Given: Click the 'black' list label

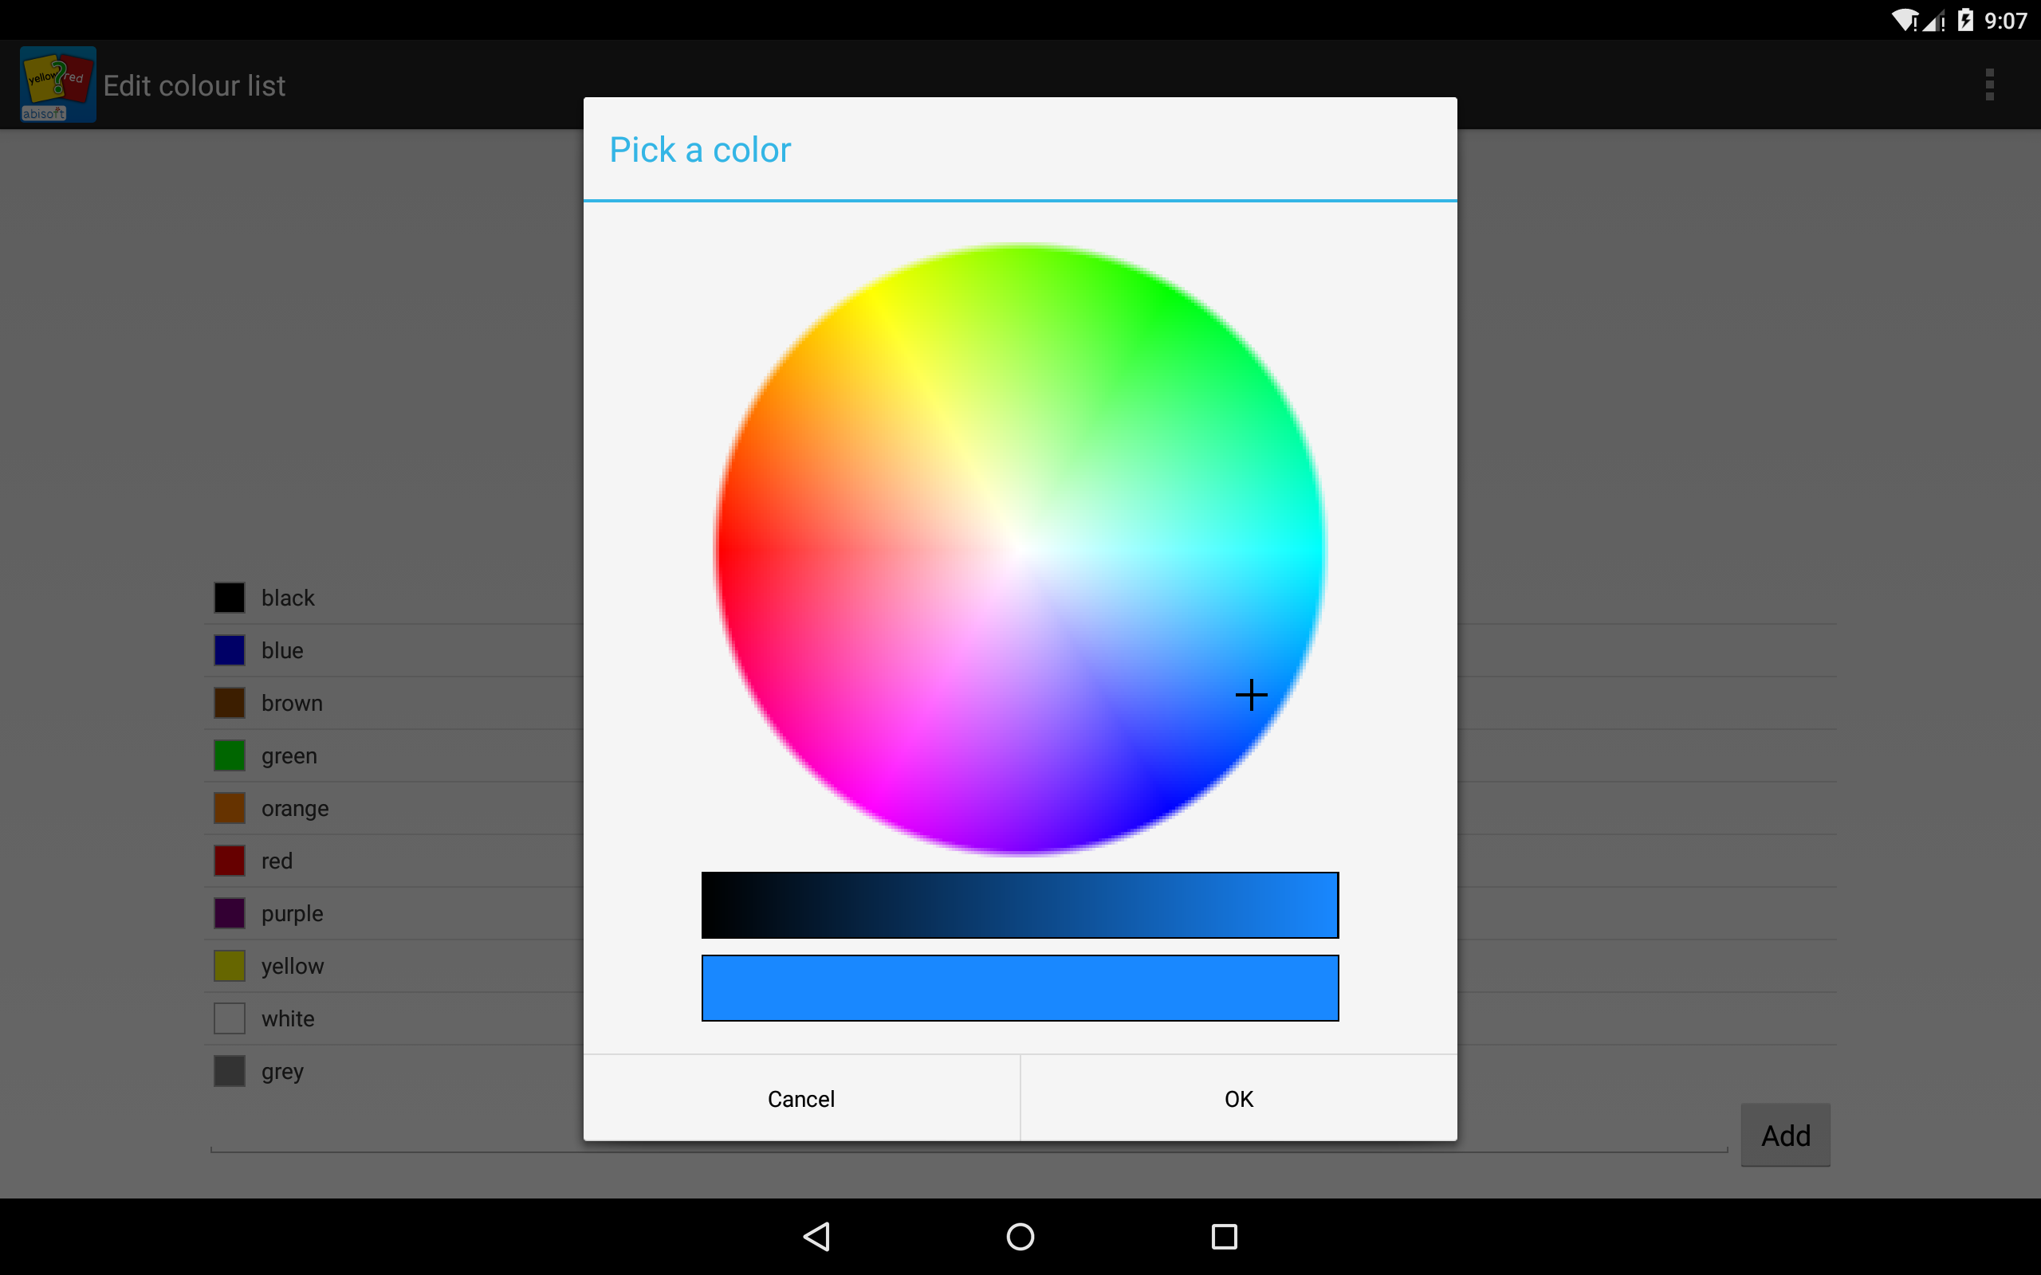Looking at the screenshot, I should pyautogui.click(x=288, y=597).
